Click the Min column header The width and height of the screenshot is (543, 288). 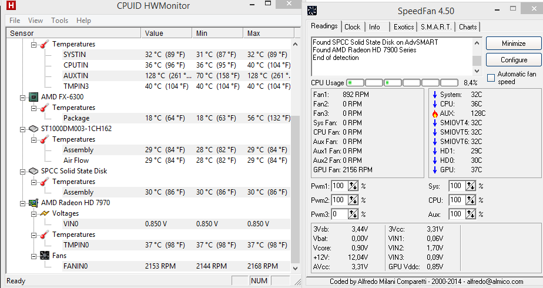tap(217, 34)
